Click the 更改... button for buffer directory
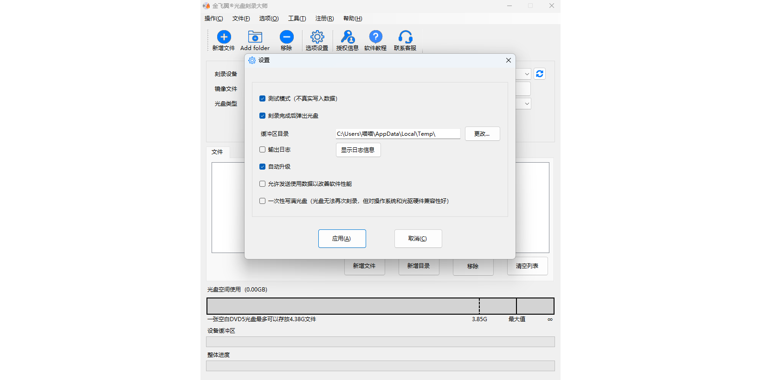The width and height of the screenshot is (761, 380). click(x=482, y=134)
